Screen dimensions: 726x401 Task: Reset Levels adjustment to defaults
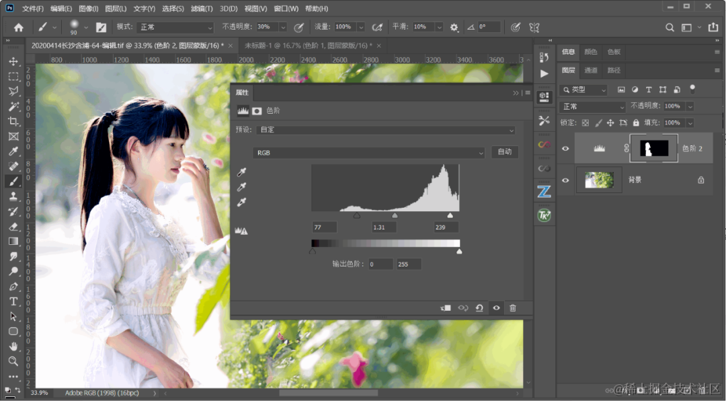pos(479,308)
